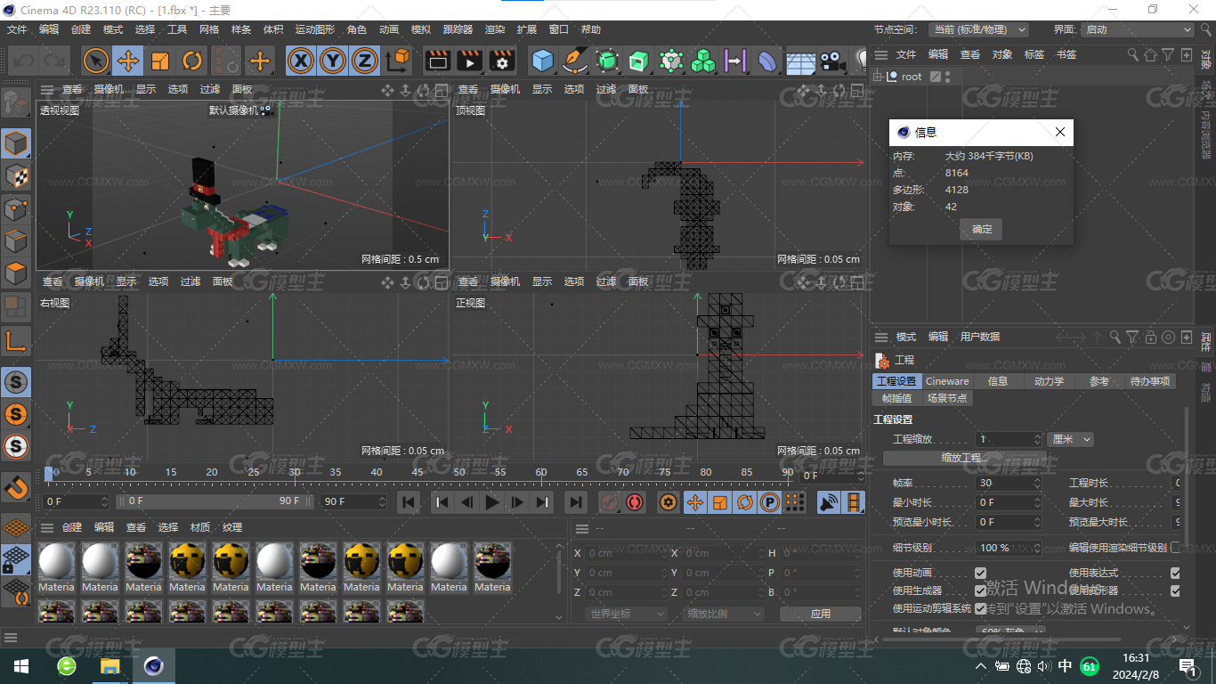1216x684 pixels.
Task: Open the 节点空间 dropdown
Action: click(978, 29)
